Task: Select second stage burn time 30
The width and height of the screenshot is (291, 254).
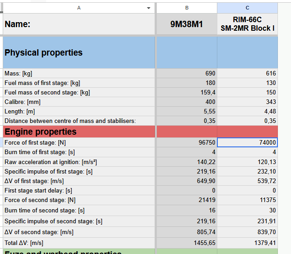Action: (247, 210)
